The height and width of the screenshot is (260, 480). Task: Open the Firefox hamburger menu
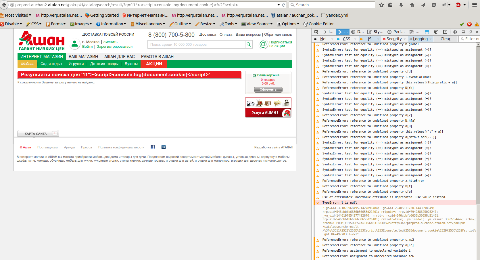475,5
